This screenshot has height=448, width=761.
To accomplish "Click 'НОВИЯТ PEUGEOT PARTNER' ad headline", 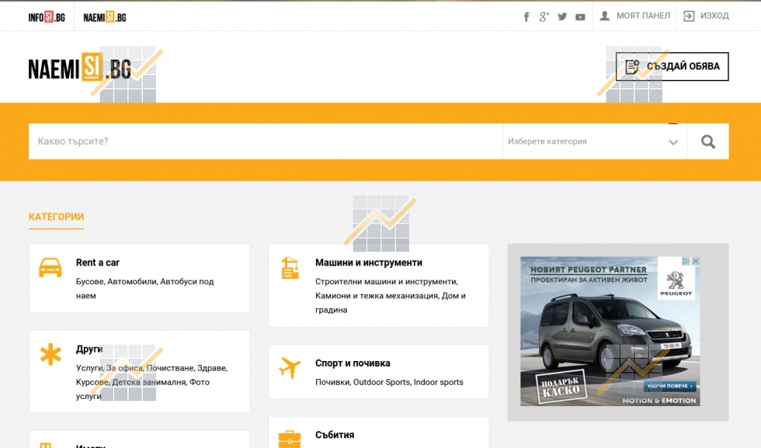I will [589, 269].
